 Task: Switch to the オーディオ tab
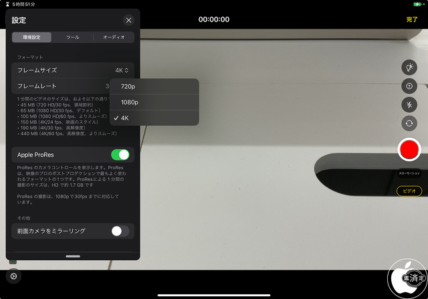pos(114,37)
